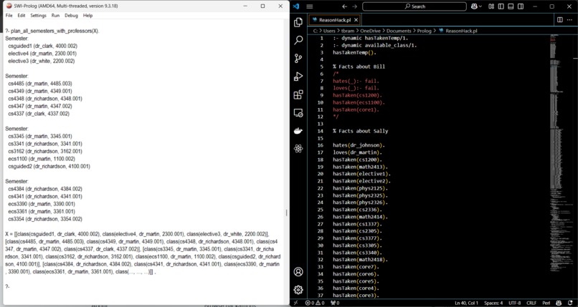Open the Manage gear menu
The height and width of the screenshot is (307, 578).
coord(298,289)
